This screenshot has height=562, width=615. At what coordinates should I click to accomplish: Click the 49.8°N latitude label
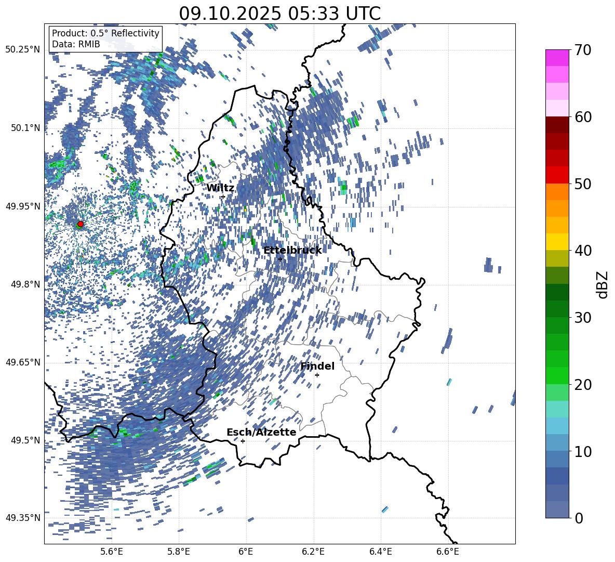[25, 284]
